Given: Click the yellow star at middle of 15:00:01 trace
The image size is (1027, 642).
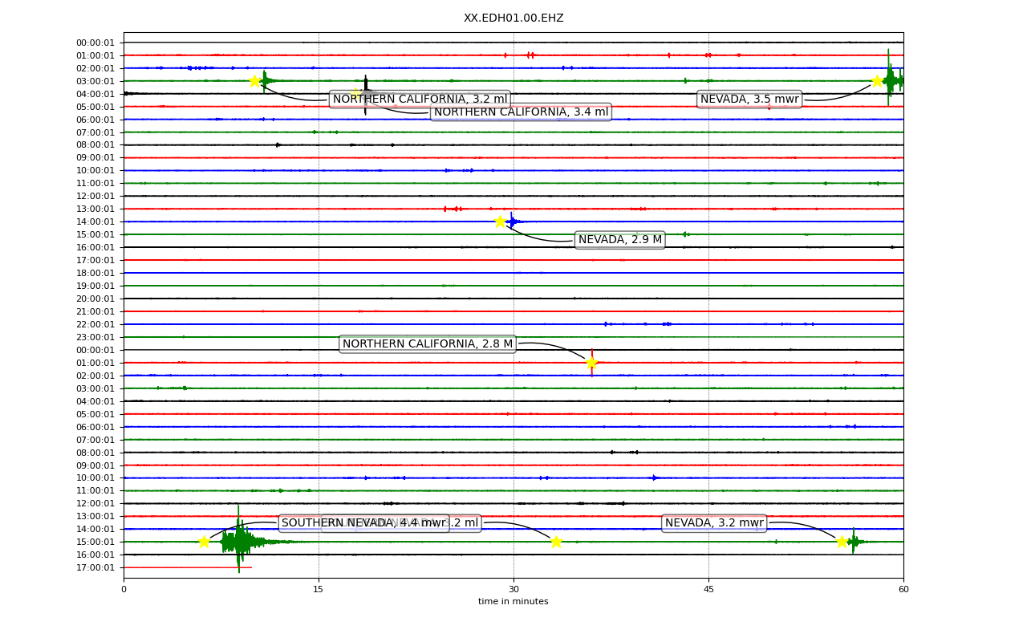Looking at the screenshot, I should [x=556, y=542].
